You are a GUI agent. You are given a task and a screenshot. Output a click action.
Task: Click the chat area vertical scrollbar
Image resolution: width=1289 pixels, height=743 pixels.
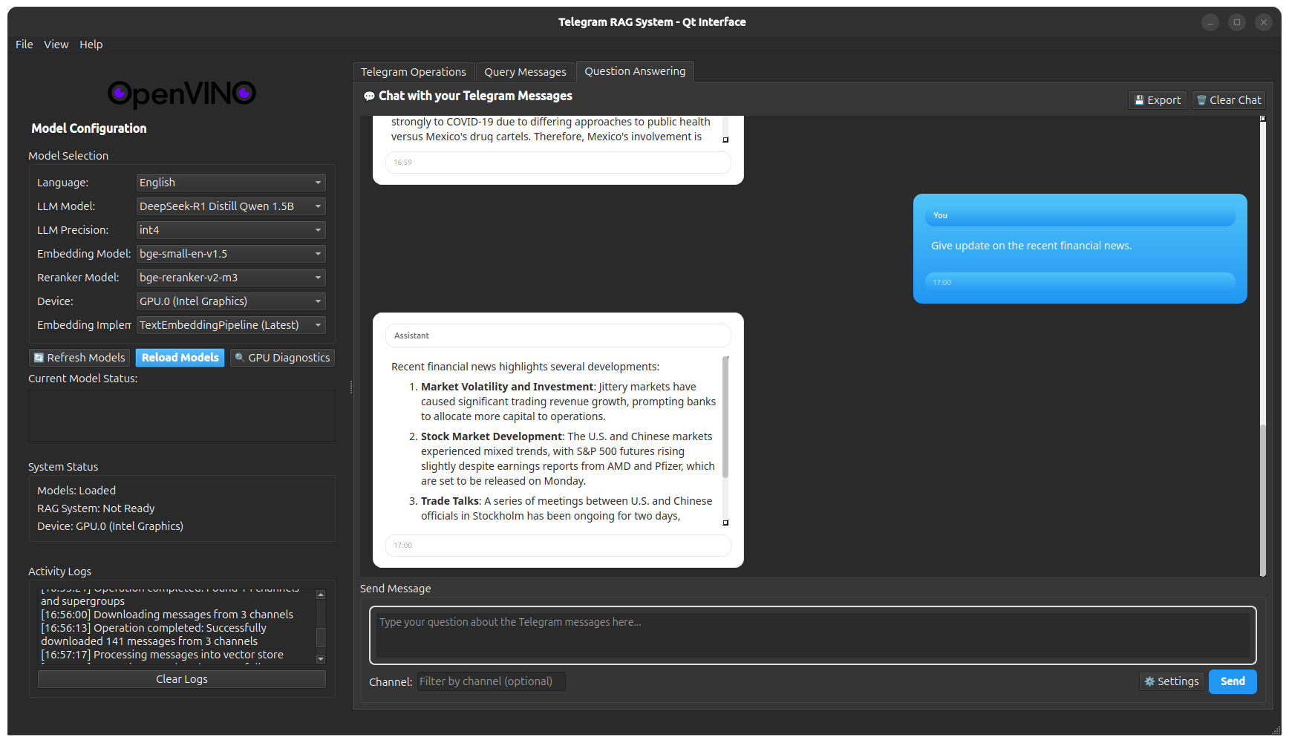(1262, 500)
